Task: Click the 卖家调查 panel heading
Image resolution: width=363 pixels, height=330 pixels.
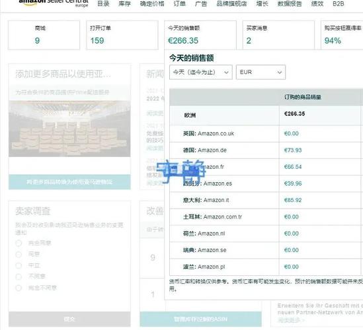Action: tap(32, 211)
